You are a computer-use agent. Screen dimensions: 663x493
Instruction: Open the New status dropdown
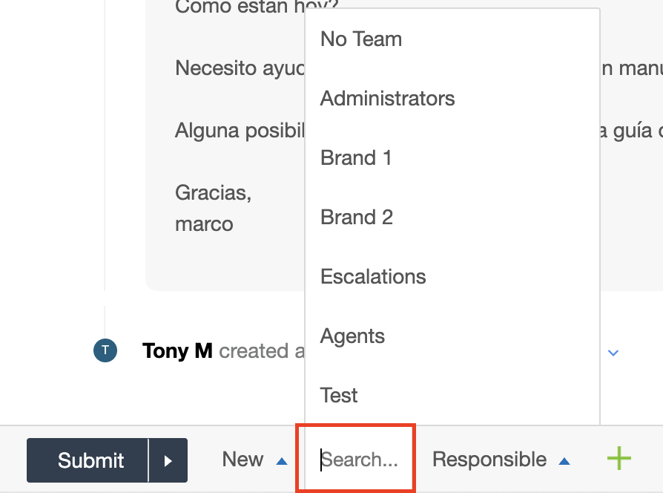click(x=243, y=460)
